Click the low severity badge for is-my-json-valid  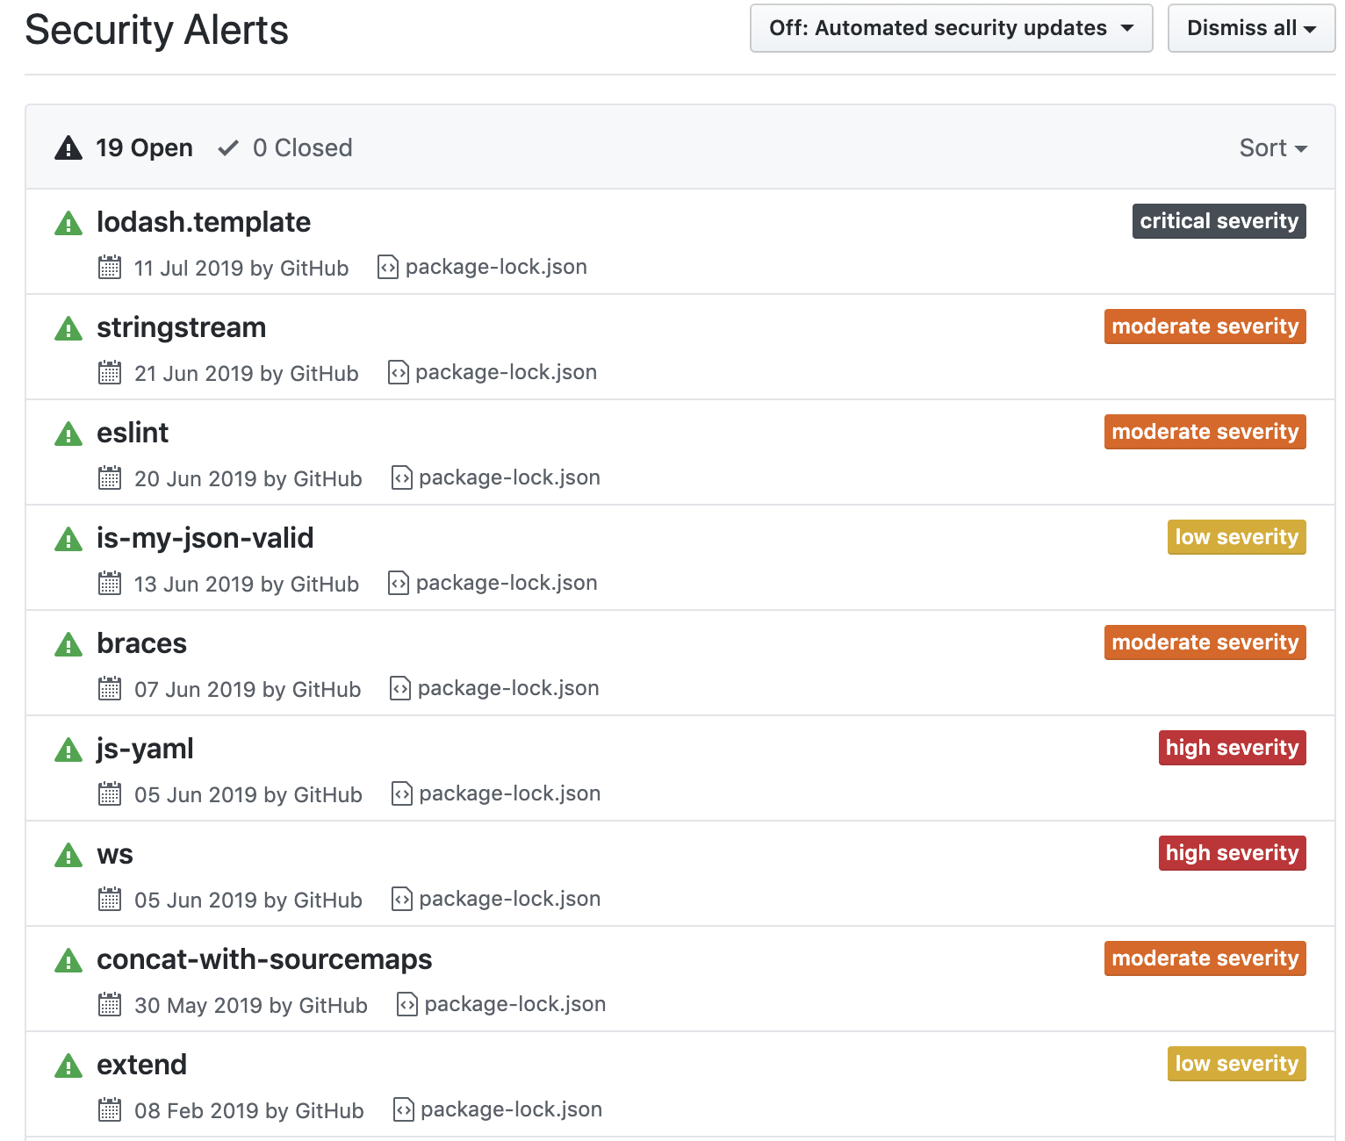tap(1236, 537)
